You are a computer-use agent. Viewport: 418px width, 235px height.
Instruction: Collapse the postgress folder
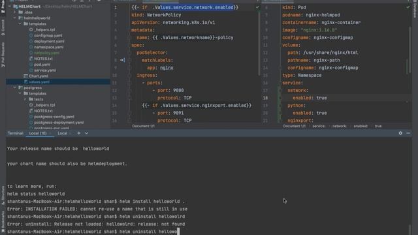coord(15,87)
